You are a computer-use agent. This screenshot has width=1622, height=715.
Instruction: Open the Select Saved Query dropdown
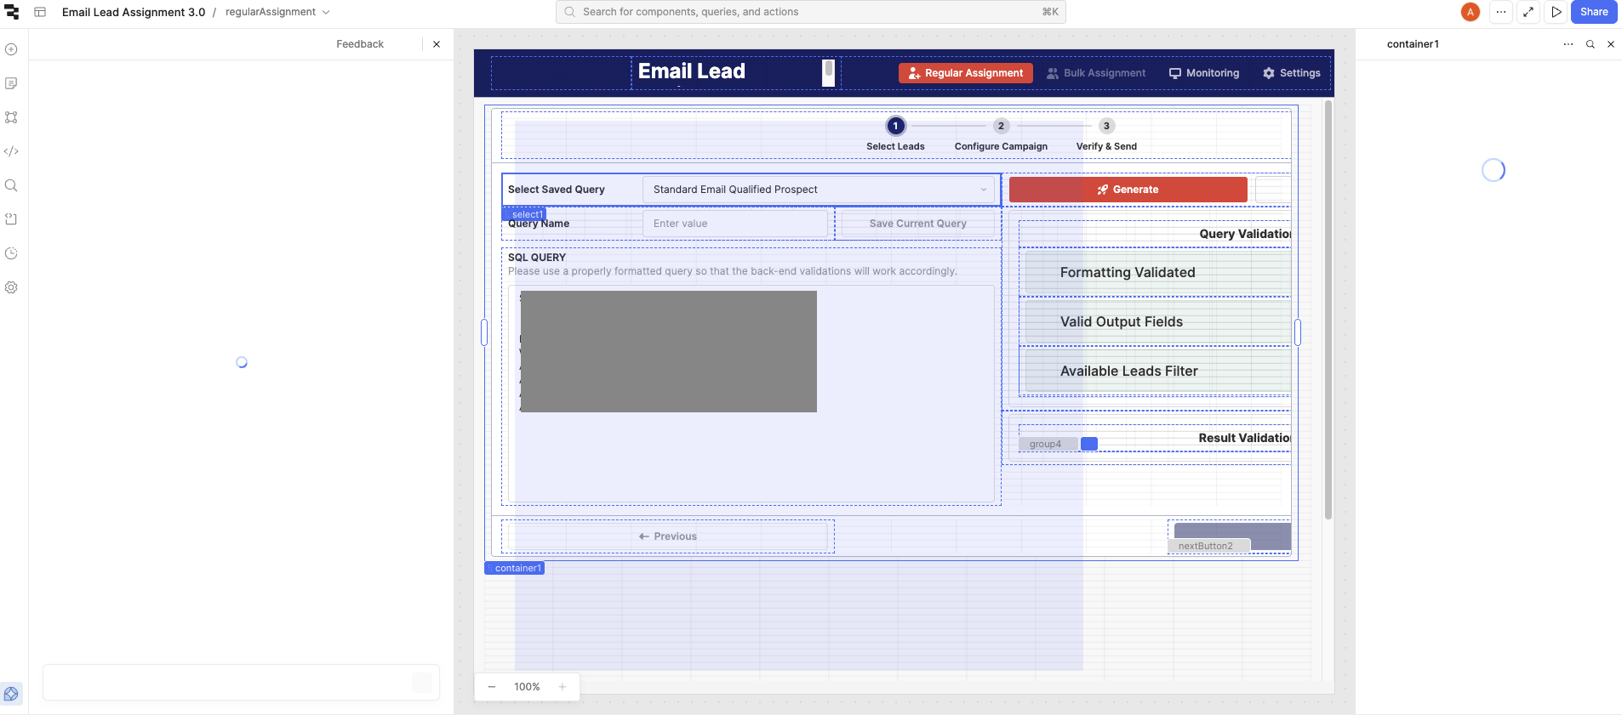820,190
